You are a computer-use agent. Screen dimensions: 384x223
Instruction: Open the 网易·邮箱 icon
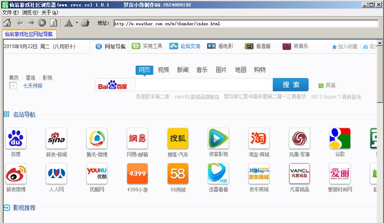[137, 138]
